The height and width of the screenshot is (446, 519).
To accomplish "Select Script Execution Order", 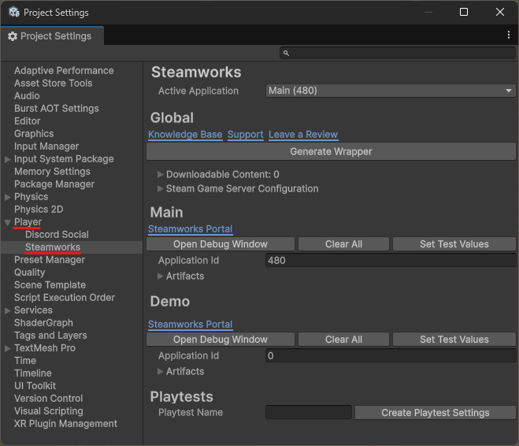I will [65, 297].
